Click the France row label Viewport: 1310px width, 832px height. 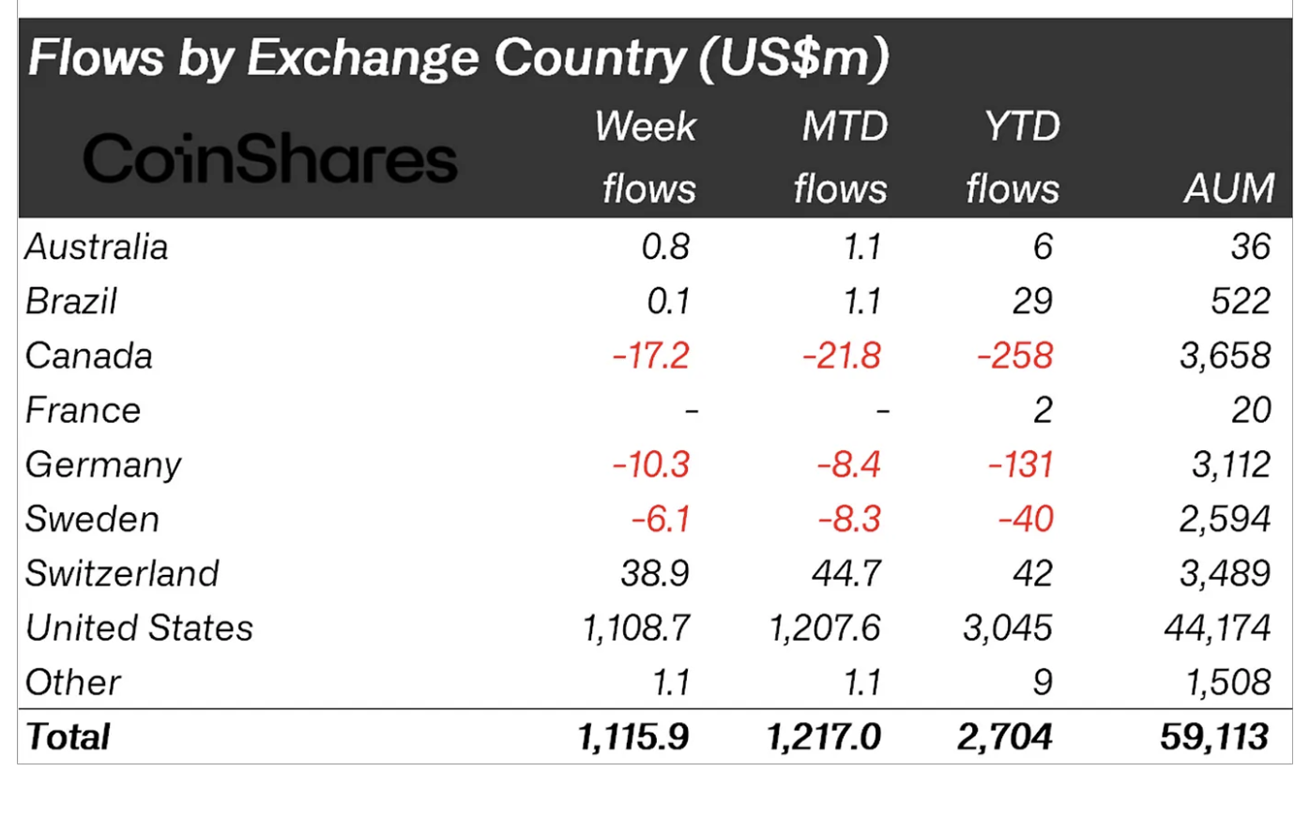(84, 410)
